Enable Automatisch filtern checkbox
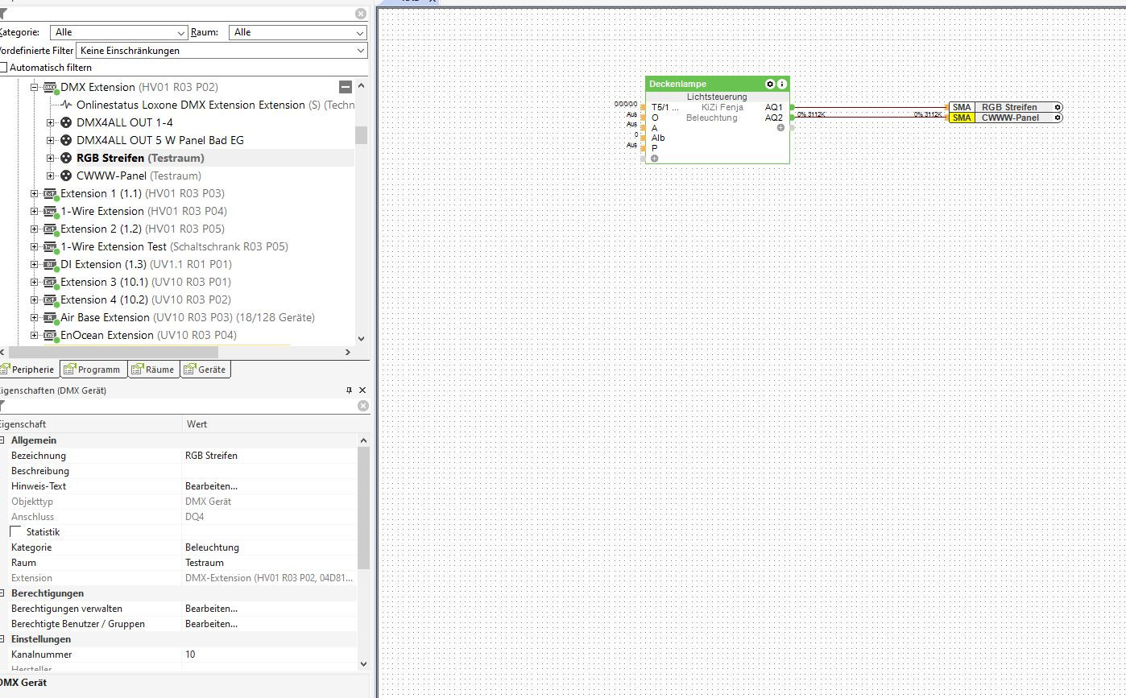 (x=4, y=68)
